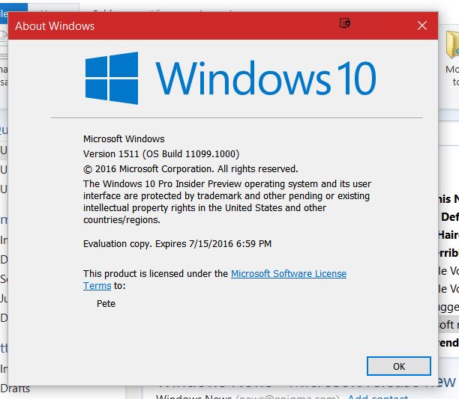
Task: Click the small icon in the red title bar
Action: pyautogui.click(x=345, y=22)
